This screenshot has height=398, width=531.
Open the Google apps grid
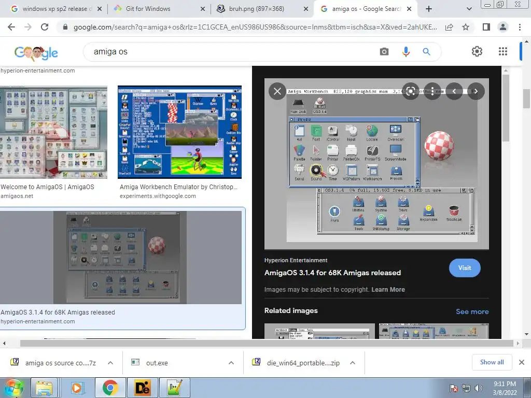coord(503,51)
